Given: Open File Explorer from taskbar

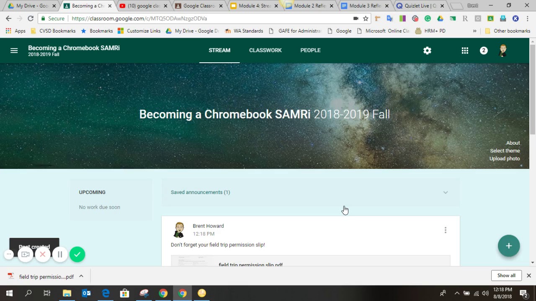Looking at the screenshot, I should tap(67, 293).
